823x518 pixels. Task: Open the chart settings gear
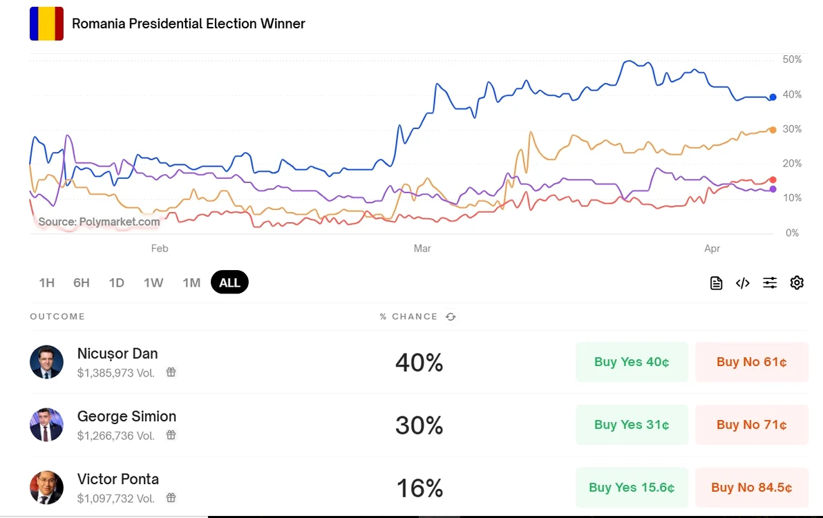pyautogui.click(x=797, y=283)
